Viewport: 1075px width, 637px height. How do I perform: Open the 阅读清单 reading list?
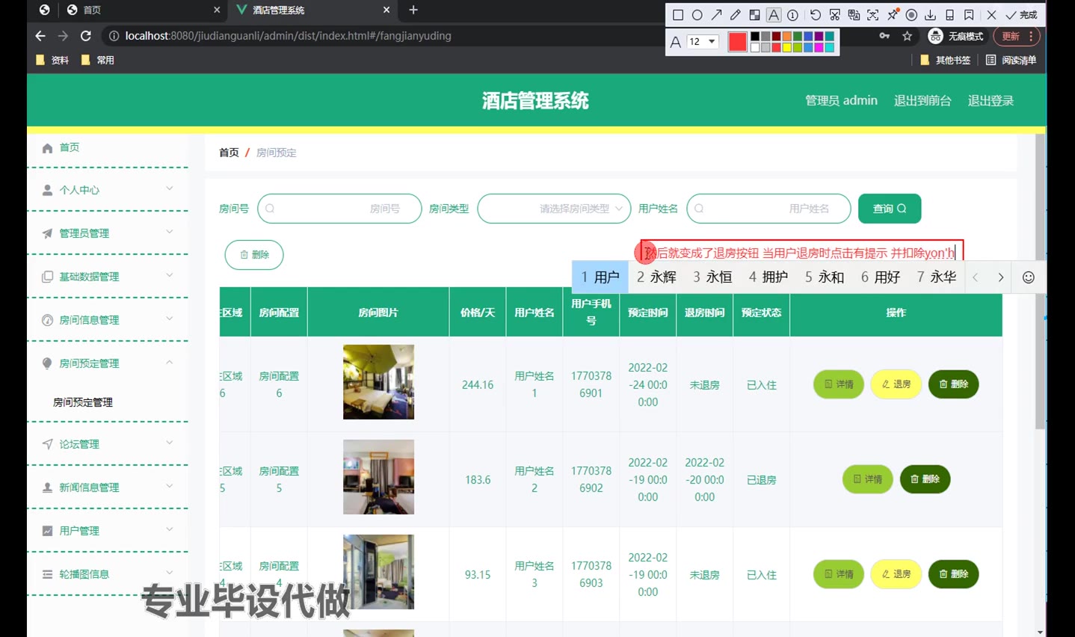[1011, 60]
